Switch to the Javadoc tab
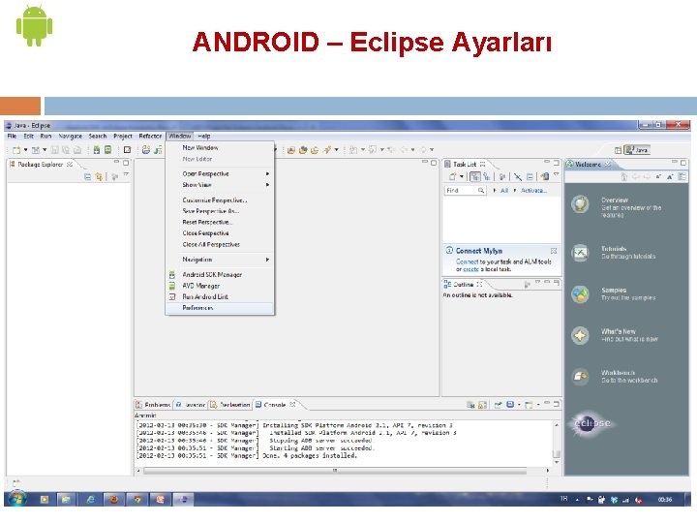Viewport: 697px width, 523px height. 191,405
